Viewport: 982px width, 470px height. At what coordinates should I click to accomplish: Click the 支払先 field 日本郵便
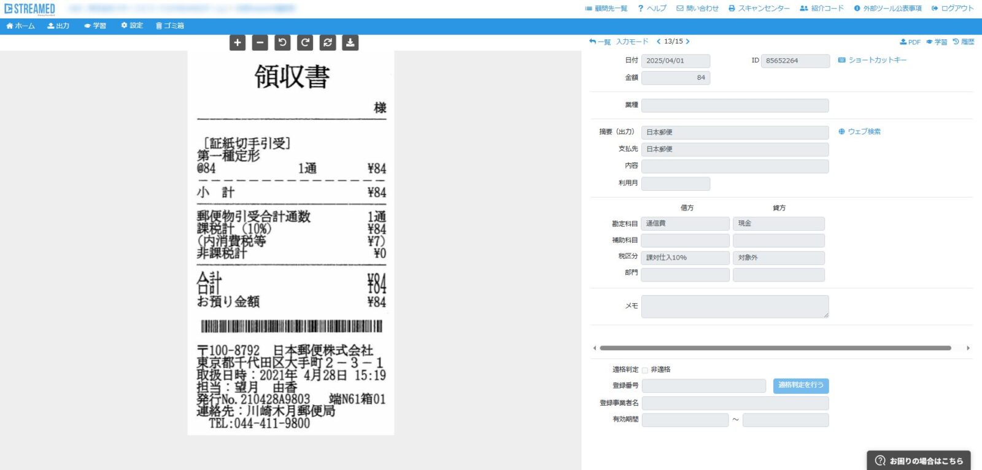tap(735, 149)
